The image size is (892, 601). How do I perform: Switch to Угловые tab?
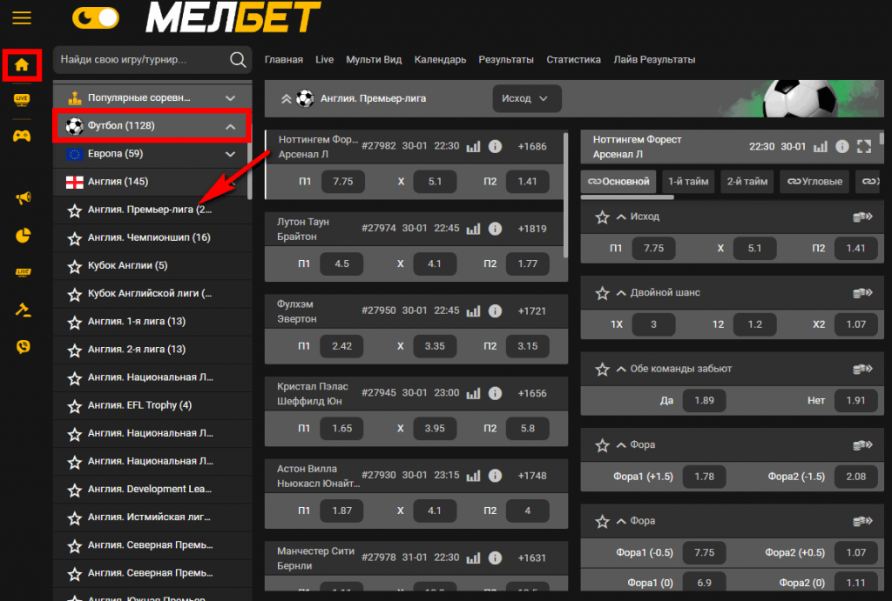click(814, 182)
